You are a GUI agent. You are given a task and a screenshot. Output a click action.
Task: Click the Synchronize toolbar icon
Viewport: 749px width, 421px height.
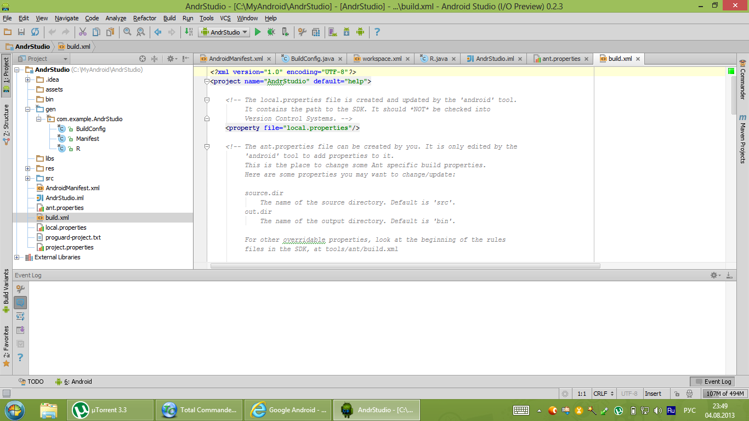[x=35, y=32]
